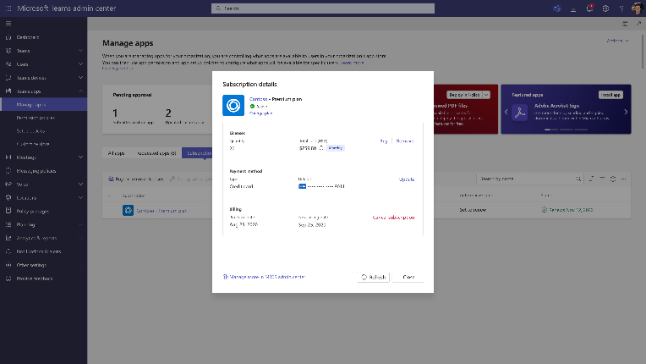Image resolution: width=646 pixels, height=364 pixels.
Task: Click the Teams apps icon in sidebar
Action: (x=8, y=91)
